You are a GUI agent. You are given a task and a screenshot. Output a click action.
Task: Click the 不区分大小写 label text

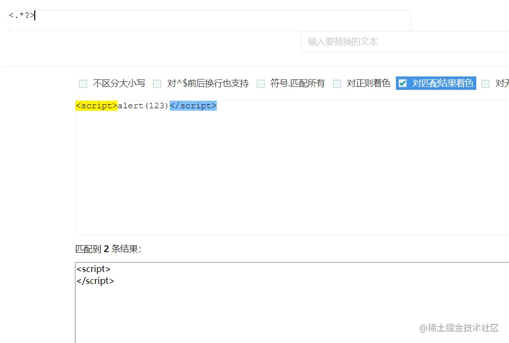coord(119,83)
